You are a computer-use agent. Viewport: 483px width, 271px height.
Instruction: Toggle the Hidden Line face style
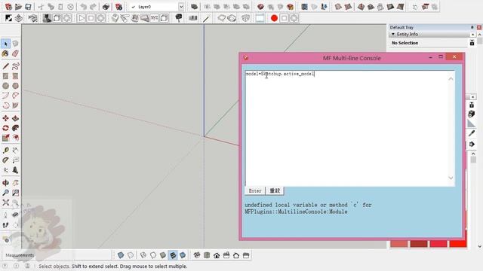click(x=153, y=255)
